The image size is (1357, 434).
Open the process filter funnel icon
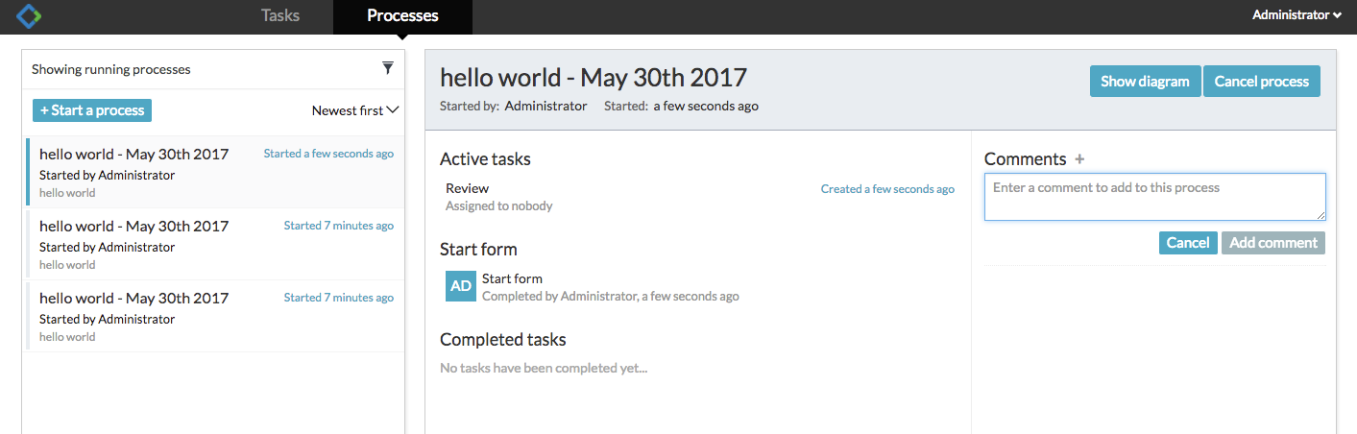(x=388, y=68)
